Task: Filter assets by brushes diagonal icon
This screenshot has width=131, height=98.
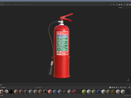Action: click(119, 87)
